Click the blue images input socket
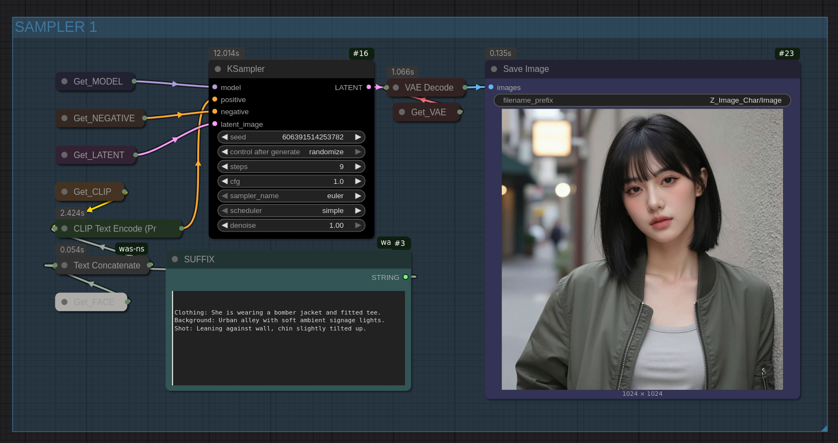Viewport: 838px width, 443px height. click(491, 87)
